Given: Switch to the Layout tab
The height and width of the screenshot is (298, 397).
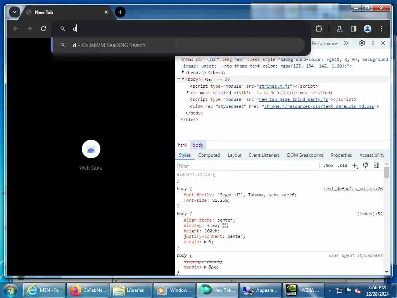Looking at the screenshot, I should click(235, 155).
